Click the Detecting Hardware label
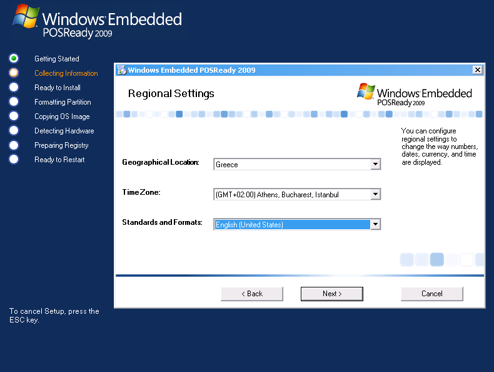Viewport: 494px width, 372px height. (64, 131)
